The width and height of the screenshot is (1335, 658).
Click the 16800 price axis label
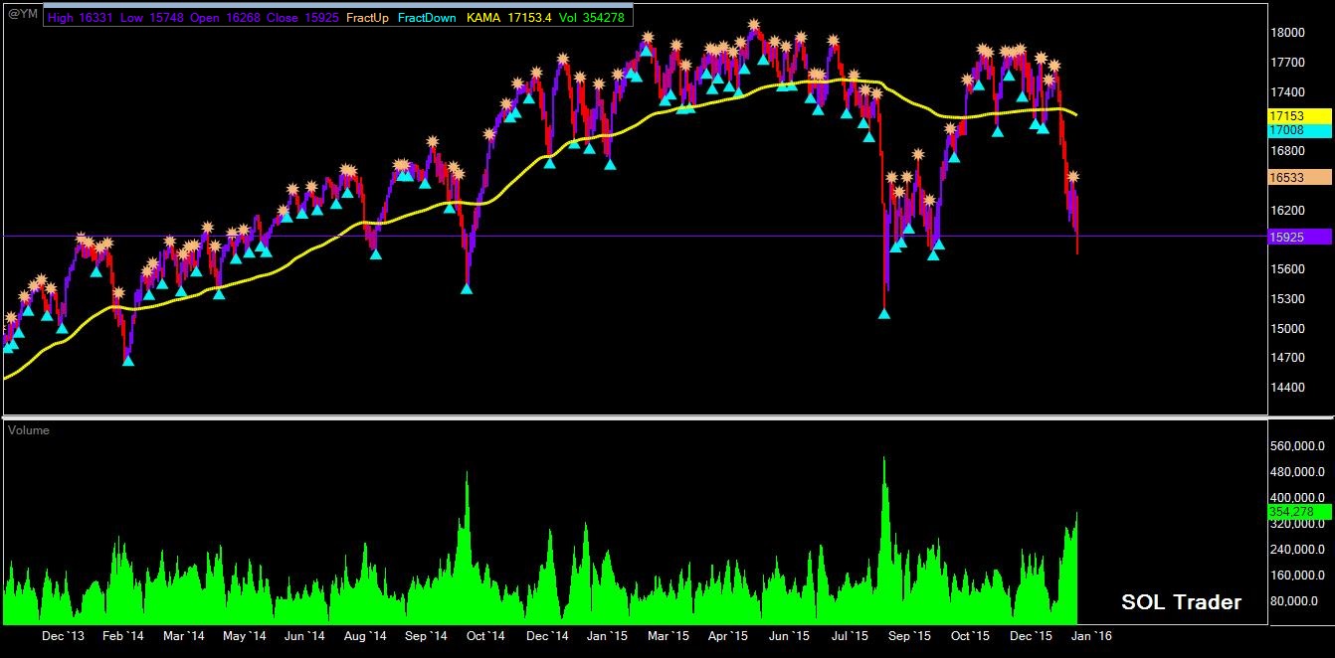(x=1287, y=151)
